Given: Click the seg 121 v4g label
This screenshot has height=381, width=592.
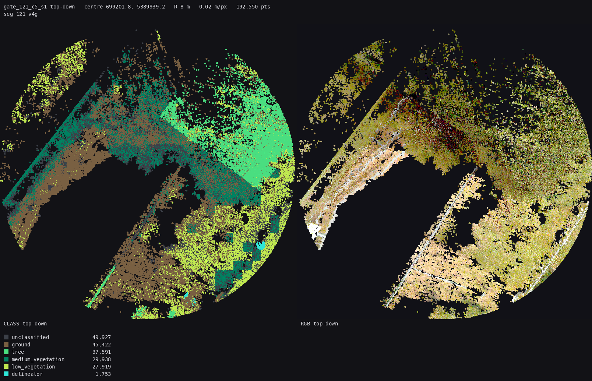Looking at the screenshot, I should [21, 14].
